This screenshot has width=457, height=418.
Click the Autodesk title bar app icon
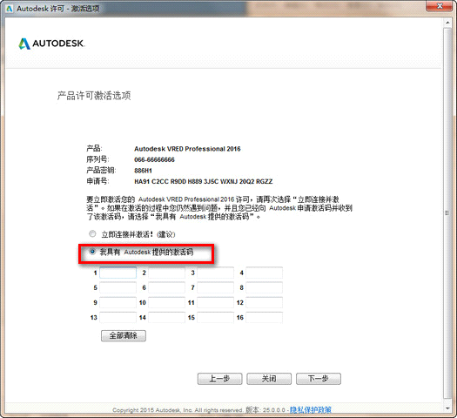10,9
